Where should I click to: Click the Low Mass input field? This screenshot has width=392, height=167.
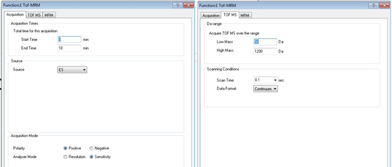(x=265, y=42)
